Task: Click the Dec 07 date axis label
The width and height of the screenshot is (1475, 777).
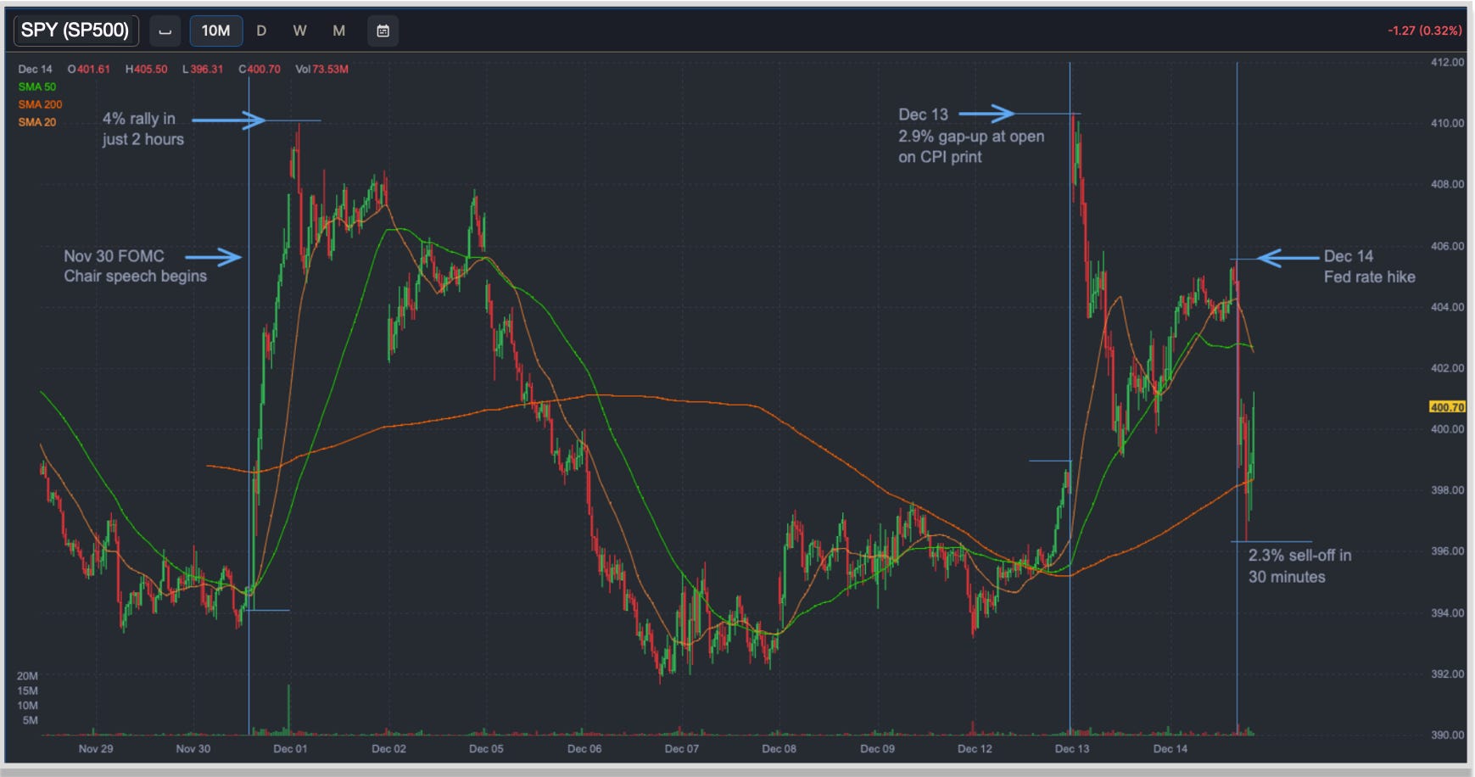Action: click(x=682, y=749)
